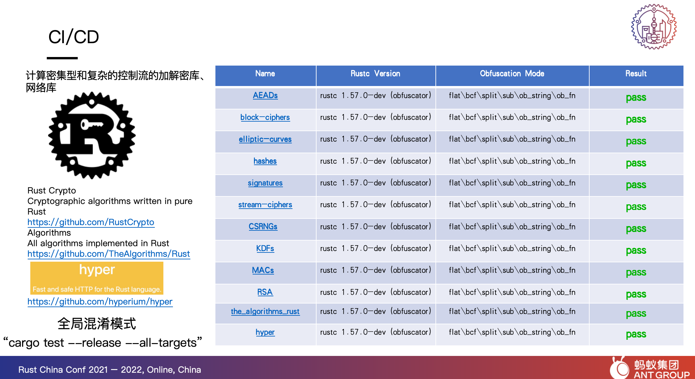Click the Rust Crypto gear logo
This screenshot has height=379, width=695.
(92, 135)
